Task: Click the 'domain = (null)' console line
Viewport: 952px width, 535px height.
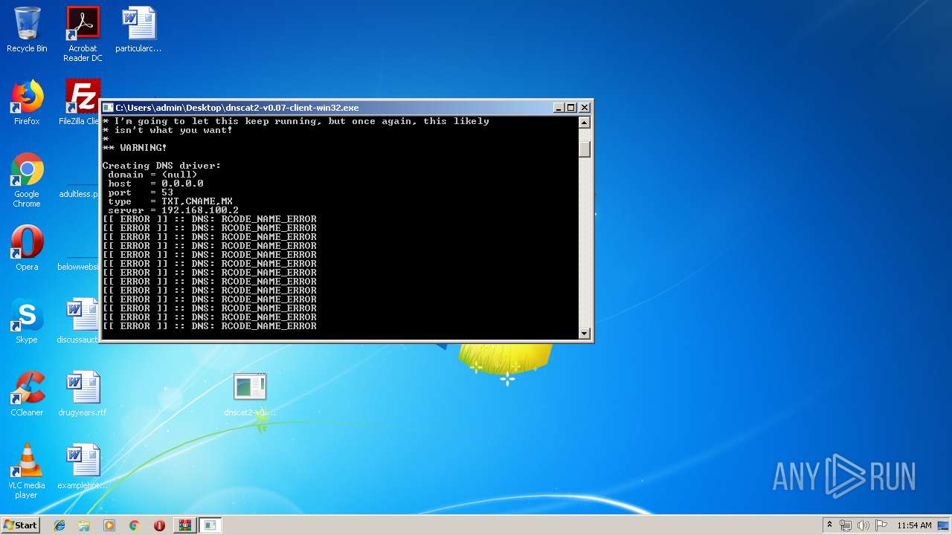Action: [152, 175]
